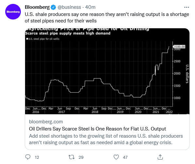
Task: Click the Bloomberg display name
Action: tap(37, 7)
